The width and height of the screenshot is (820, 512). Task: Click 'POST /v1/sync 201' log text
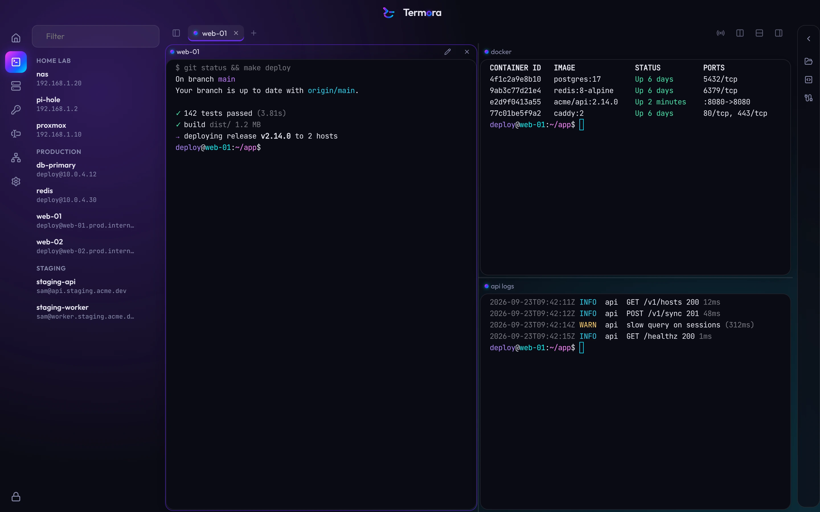663,314
